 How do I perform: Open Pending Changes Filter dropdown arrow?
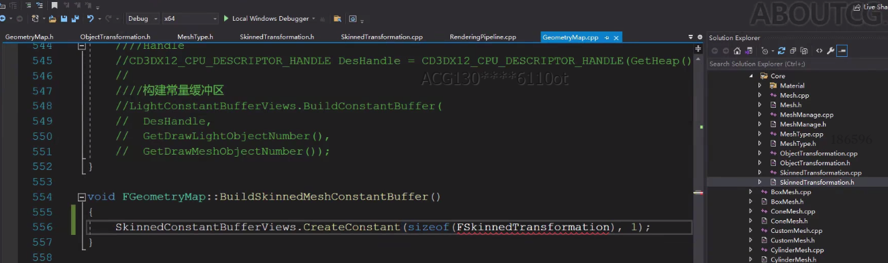[x=773, y=51]
